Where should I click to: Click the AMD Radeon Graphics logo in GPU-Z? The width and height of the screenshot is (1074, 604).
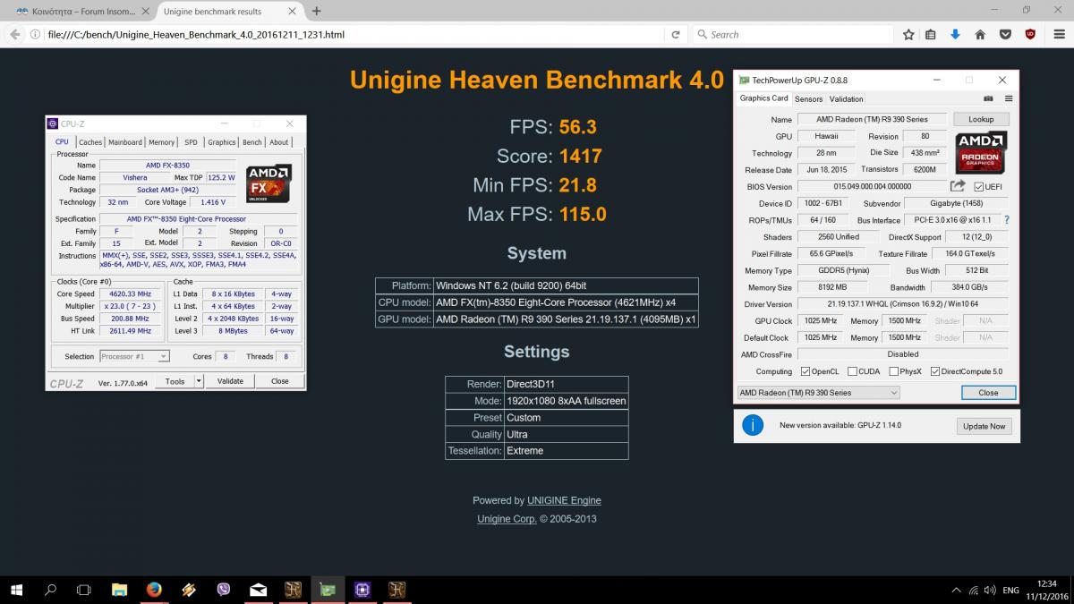click(x=982, y=152)
